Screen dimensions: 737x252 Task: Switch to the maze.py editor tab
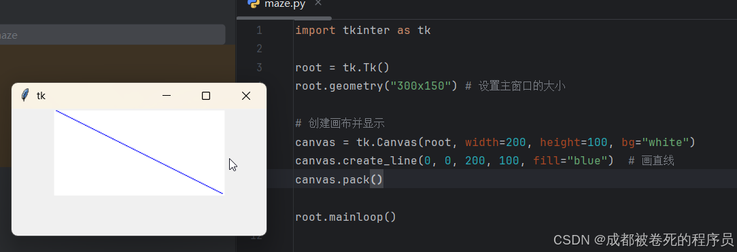285,4
